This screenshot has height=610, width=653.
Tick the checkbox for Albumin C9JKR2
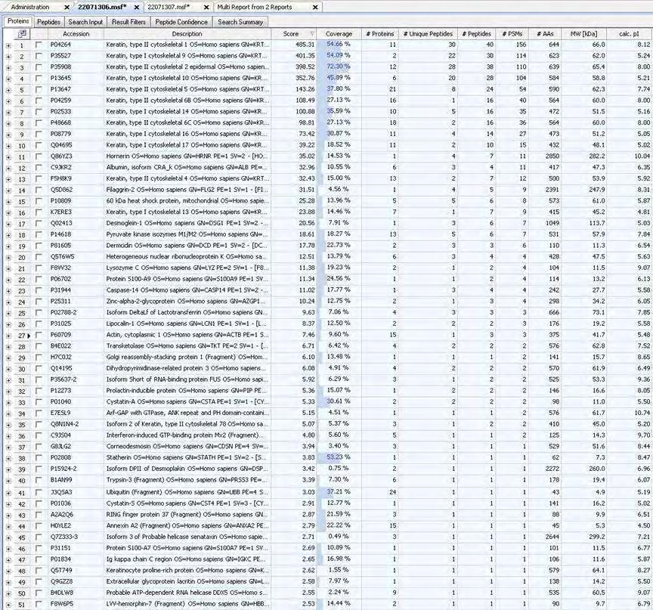pyautogui.click(x=39, y=167)
